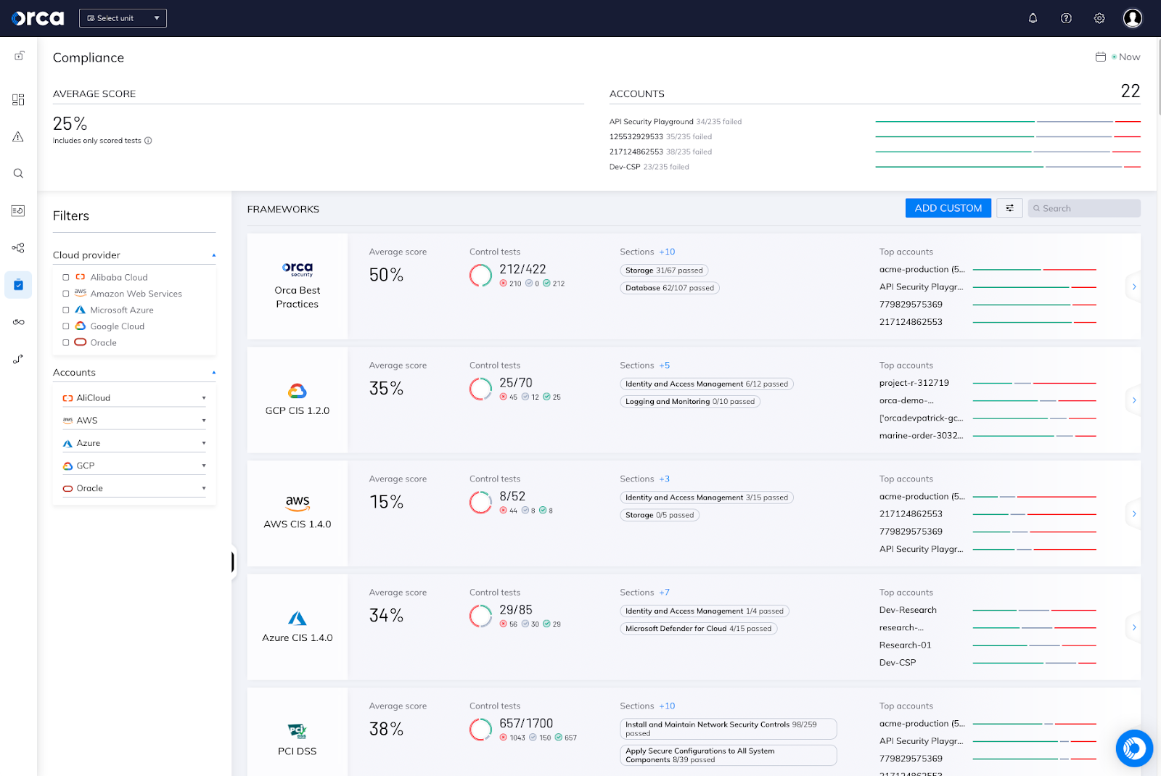Open the Alerts panel via warning triangle icon
Screen dimensions: 1161x776
(18, 136)
